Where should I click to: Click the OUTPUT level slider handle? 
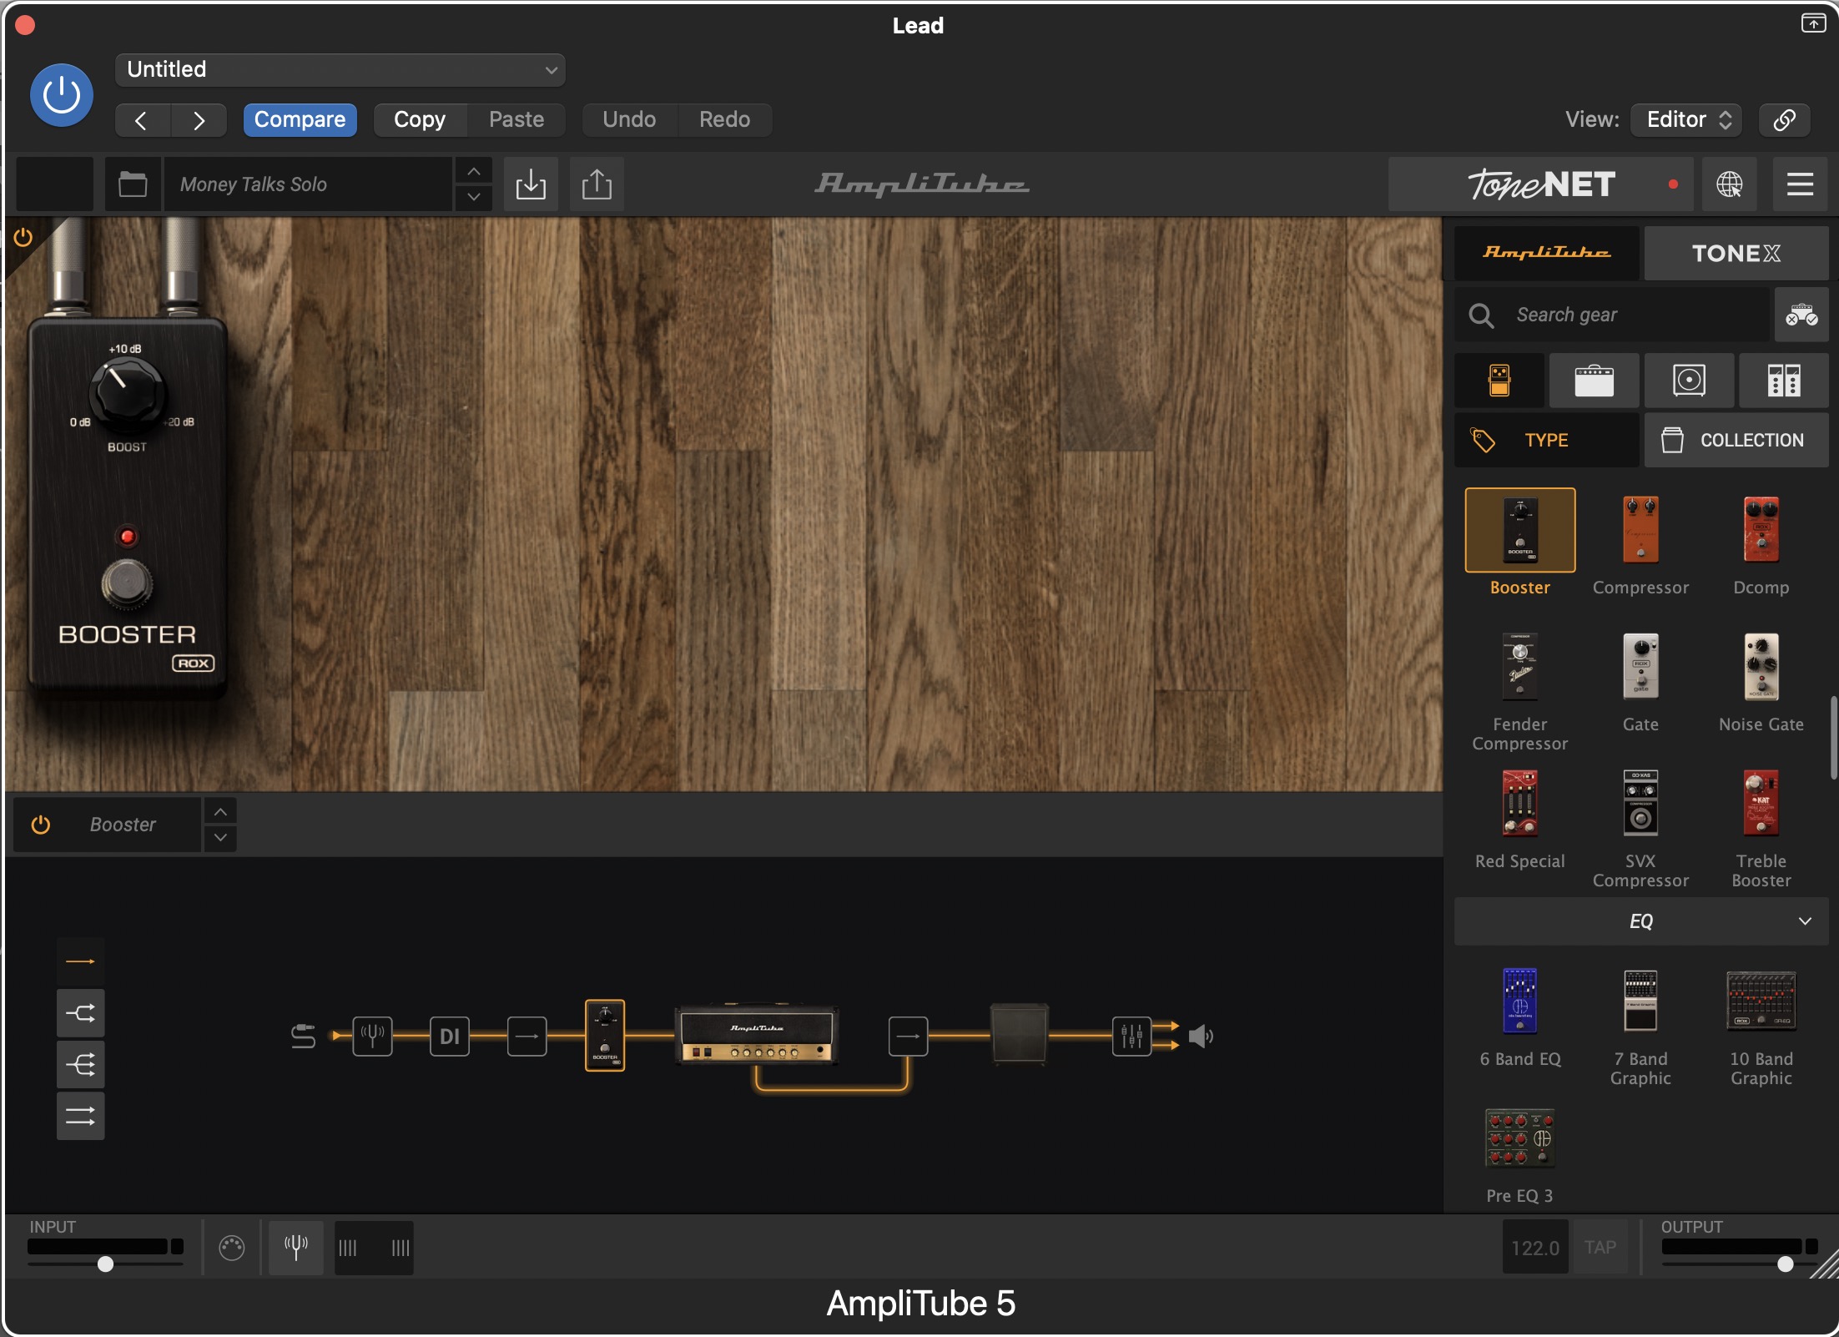[1785, 1264]
